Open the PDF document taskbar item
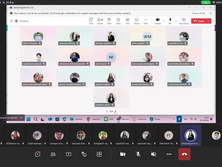This screenshot has height=167, width=222. (139, 119)
